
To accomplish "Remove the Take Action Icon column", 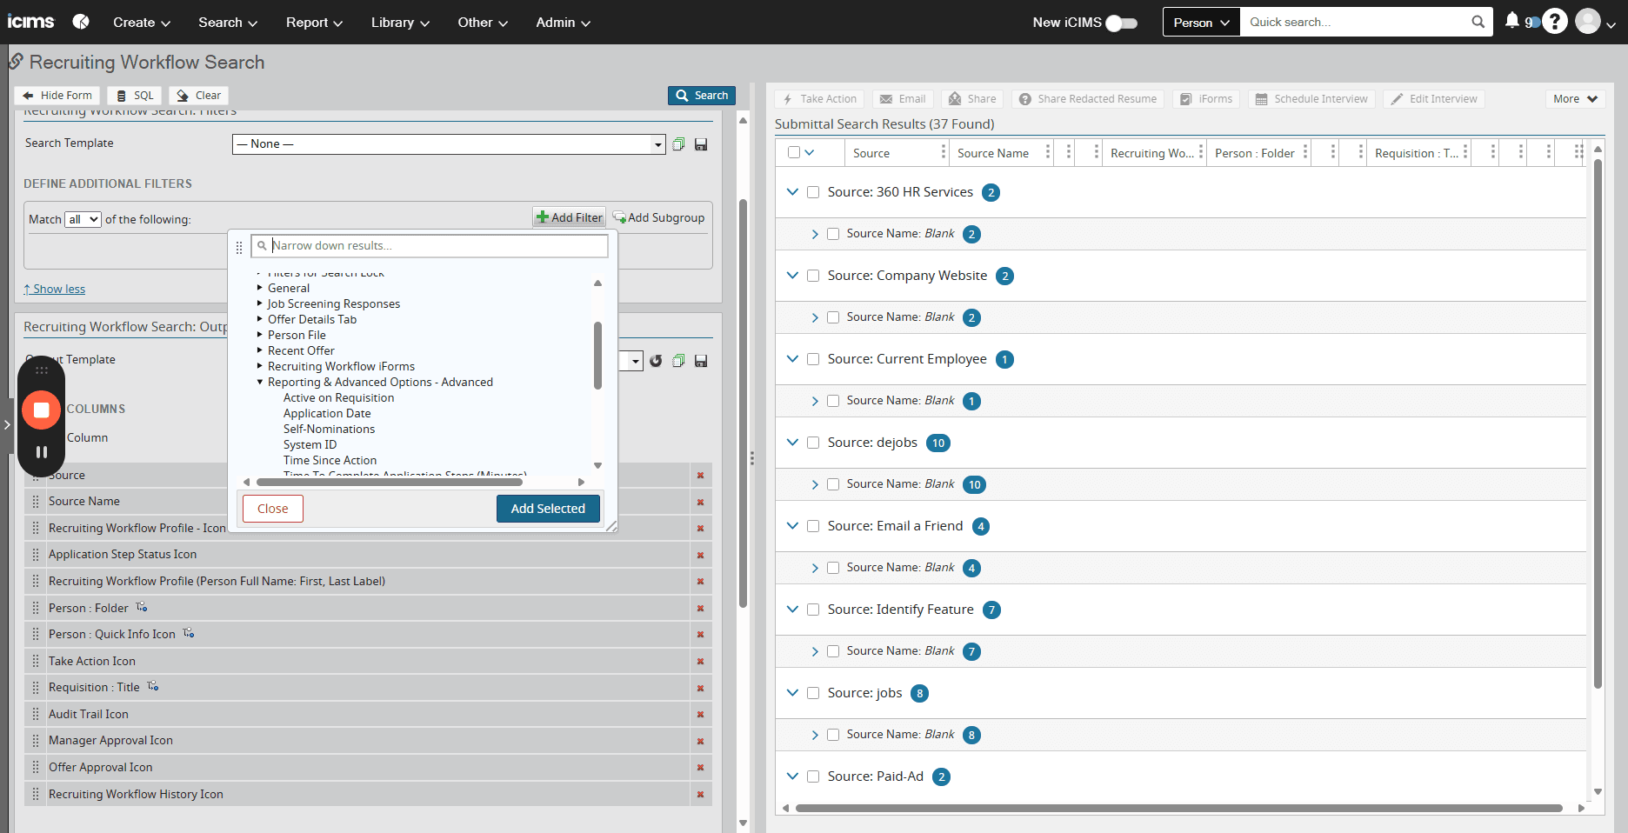I will tap(700, 662).
